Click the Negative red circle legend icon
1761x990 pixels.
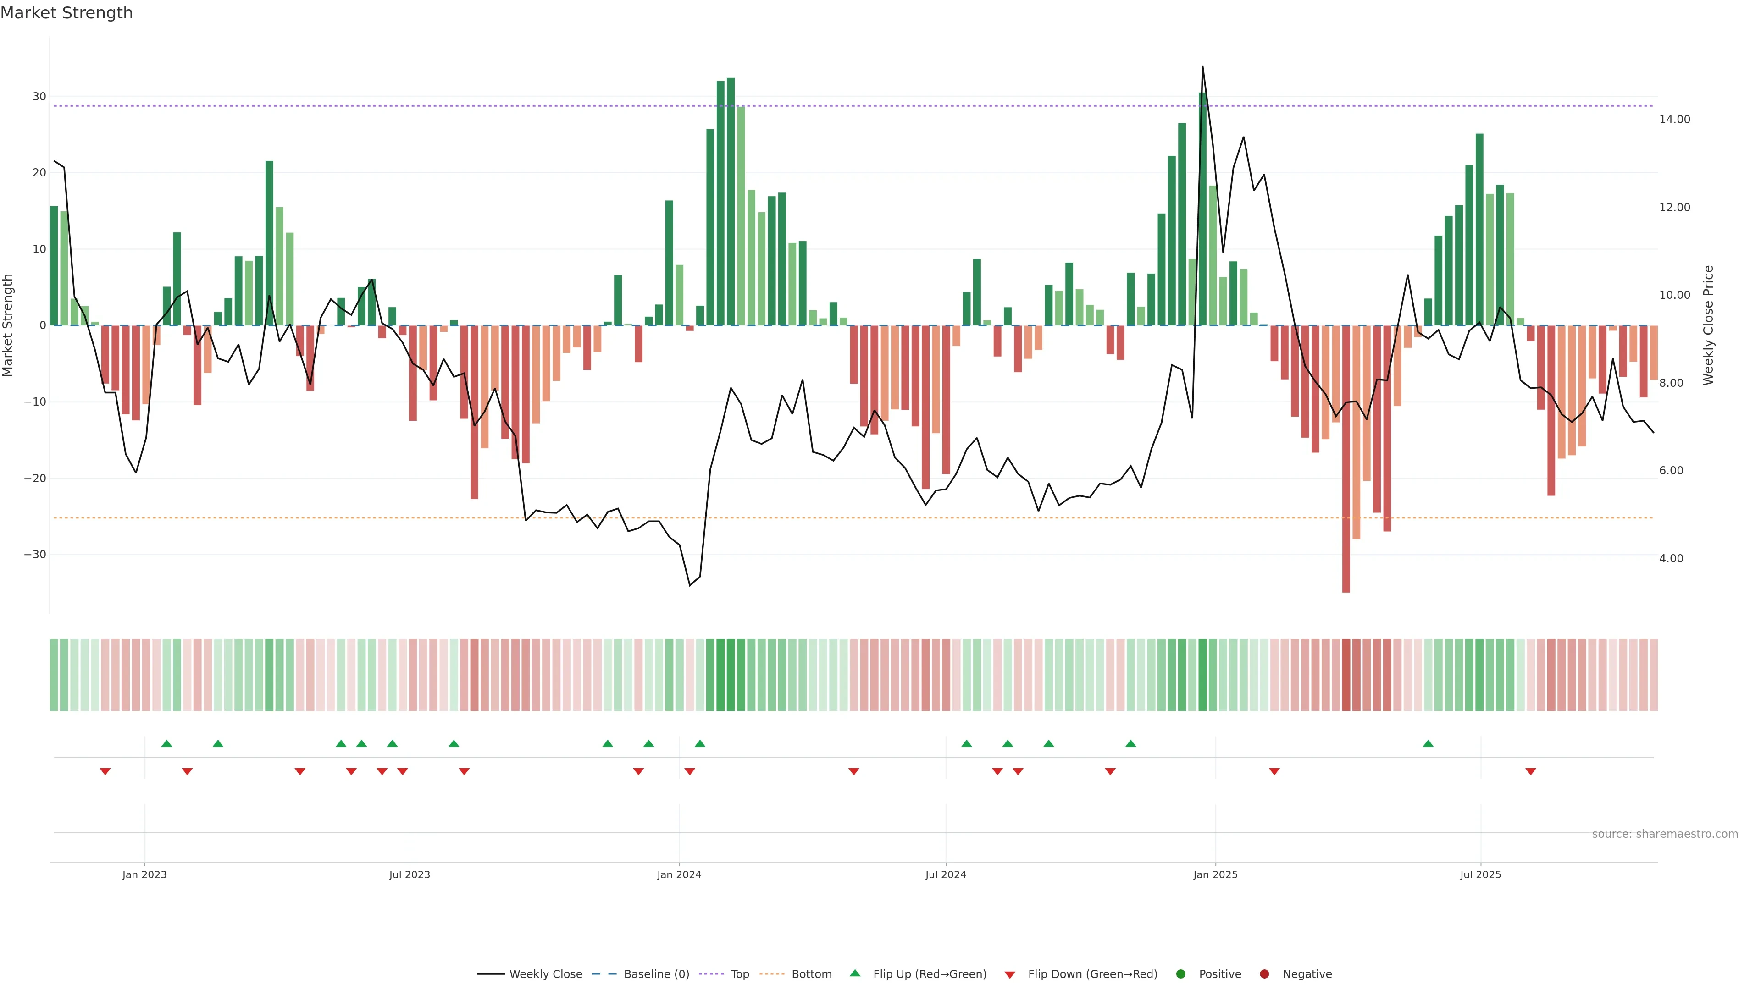coord(1264,974)
